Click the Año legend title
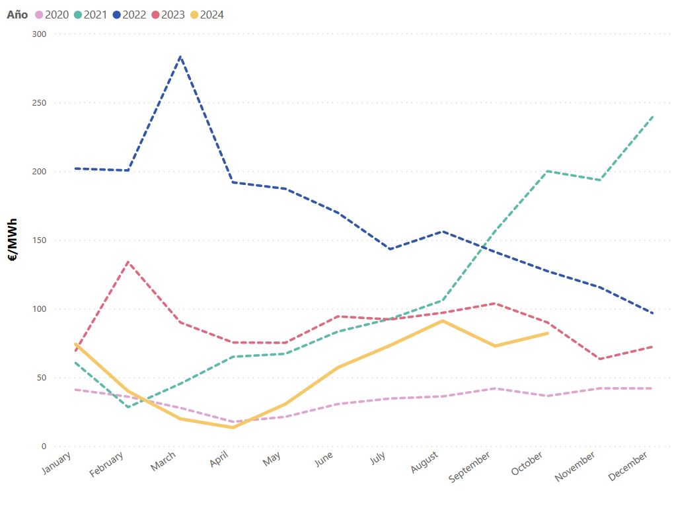 pyautogui.click(x=17, y=15)
